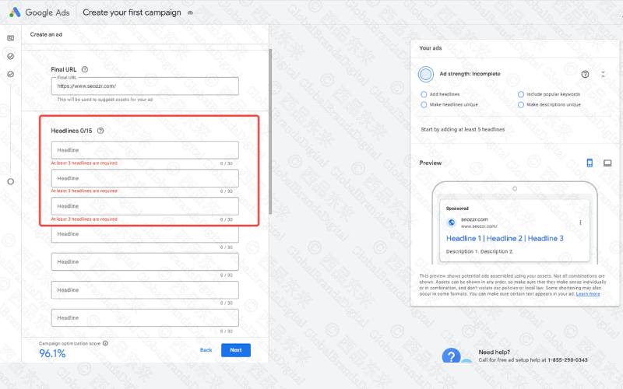This screenshot has height=389, width=623.
Task: Click the Need help chat icon
Action: click(452, 357)
